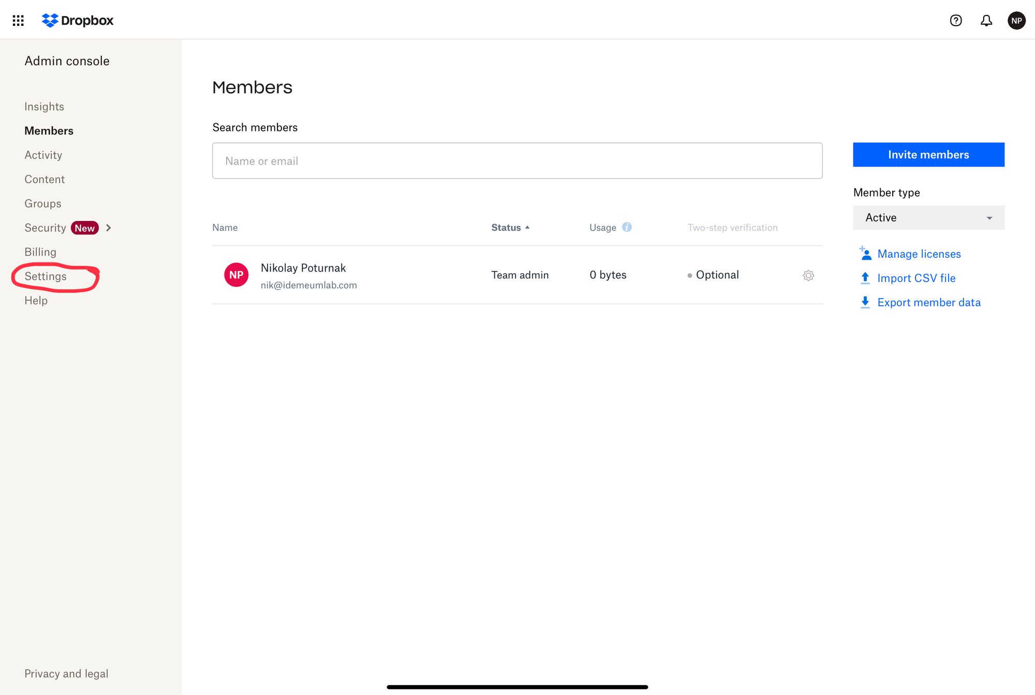Click the name Nikolay Poturnak
Viewport: 1035px width, 695px height.
(303, 268)
